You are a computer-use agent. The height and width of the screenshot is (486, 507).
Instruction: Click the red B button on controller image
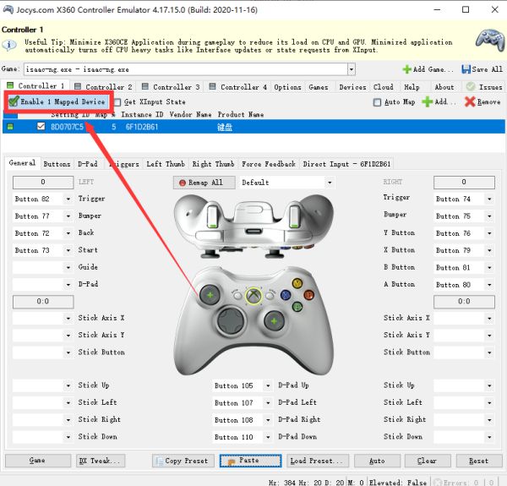(308, 294)
